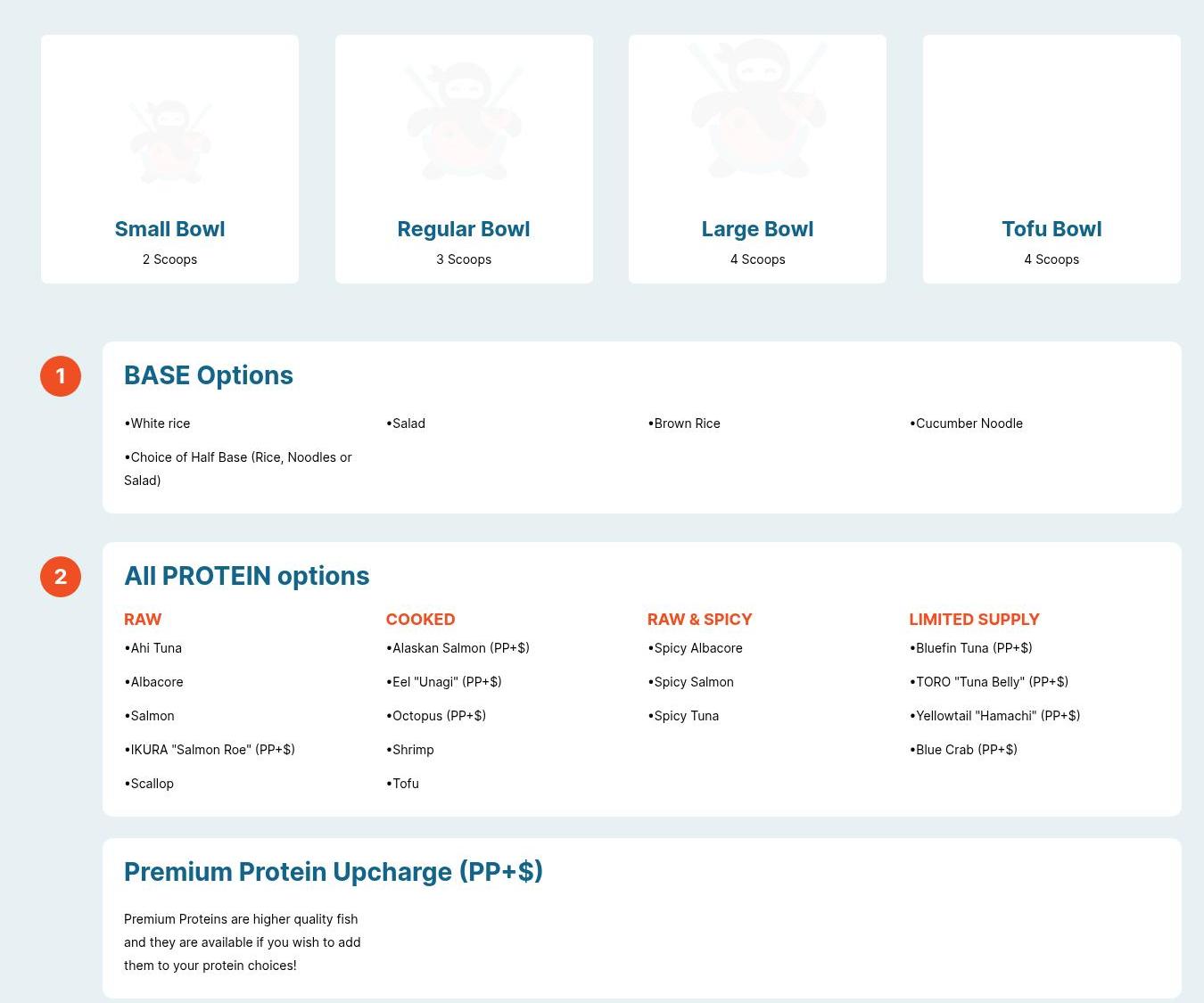The image size is (1204, 1003).
Task: Click the orange step 2 circle badge
Action: (61, 577)
